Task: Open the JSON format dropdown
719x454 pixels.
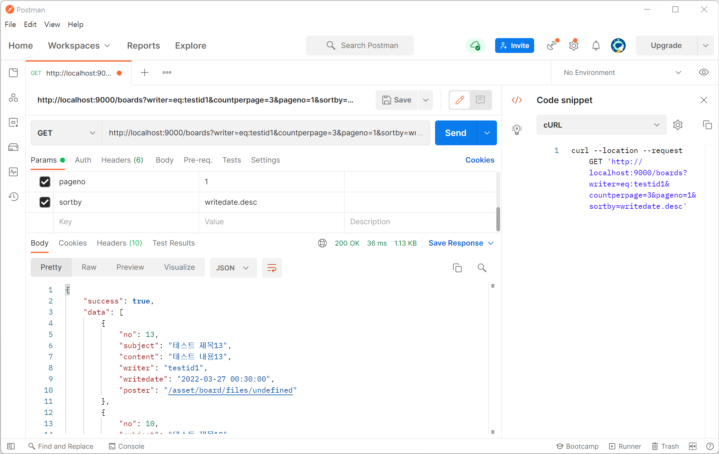Action: (x=233, y=268)
